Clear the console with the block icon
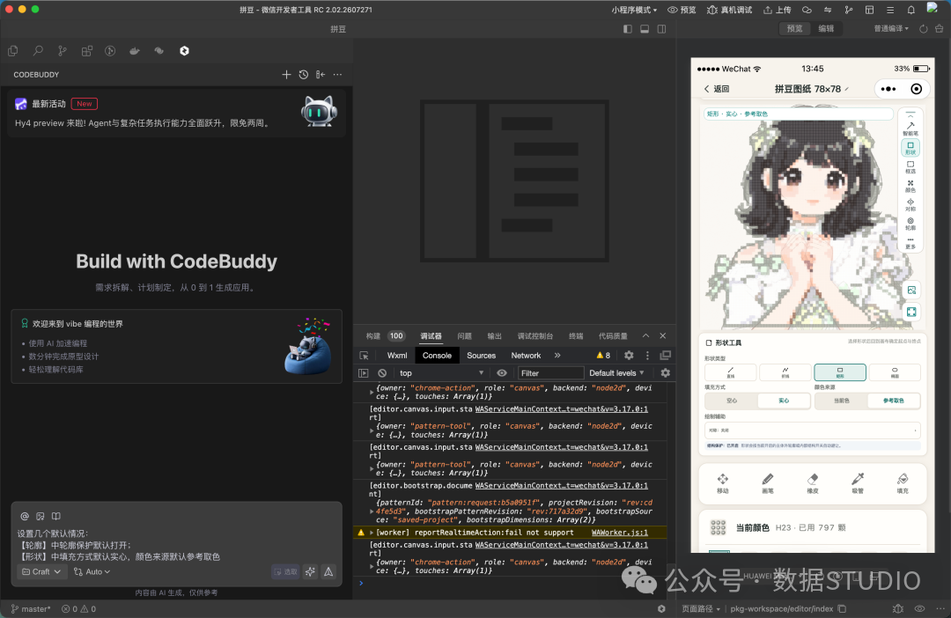951x618 pixels. pos(382,373)
